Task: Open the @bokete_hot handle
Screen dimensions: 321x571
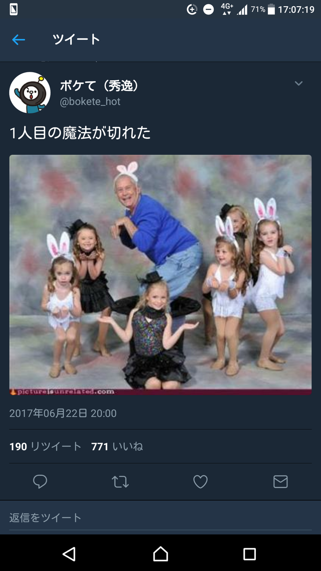Action: point(90,102)
